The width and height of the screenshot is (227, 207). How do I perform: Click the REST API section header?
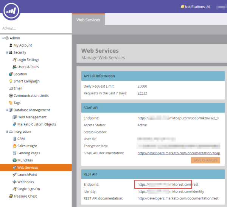[153, 174]
